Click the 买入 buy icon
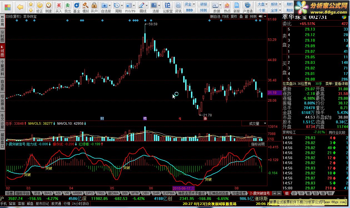 [59, 7]
